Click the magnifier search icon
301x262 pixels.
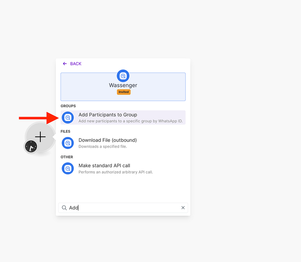click(64, 208)
